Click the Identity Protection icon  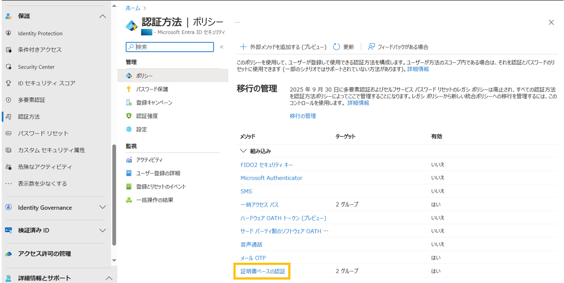[8, 33]
